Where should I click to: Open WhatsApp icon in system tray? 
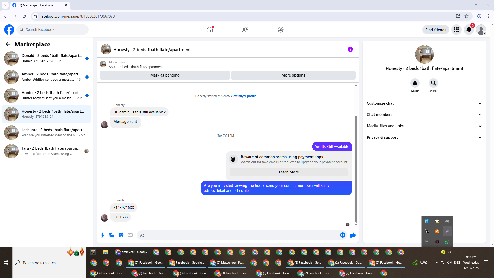pyautogui.click(x=447, y=242)
